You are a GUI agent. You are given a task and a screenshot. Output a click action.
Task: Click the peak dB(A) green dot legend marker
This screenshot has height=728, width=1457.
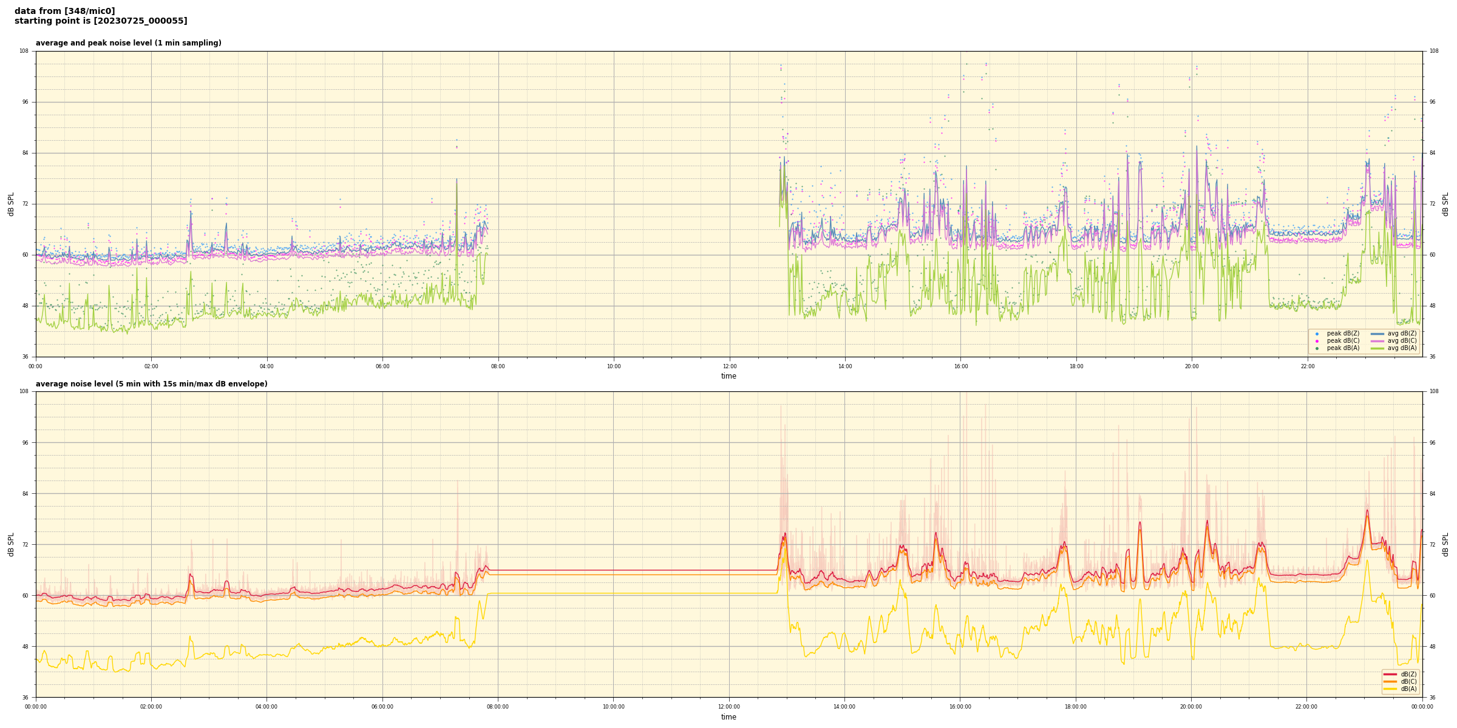(x=1317, y=348)
